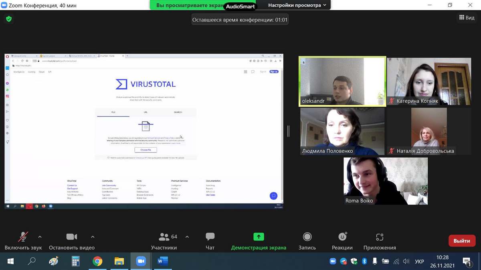Screen dimensions: 481x270
Task: Open the Вид view layout menu
Action: (467, 18)
